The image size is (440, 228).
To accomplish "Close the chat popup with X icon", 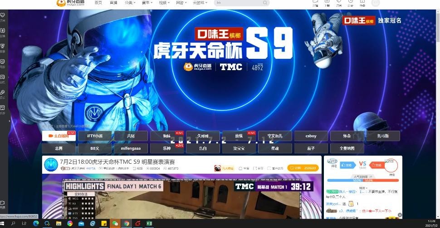I will tap(400, 215).
